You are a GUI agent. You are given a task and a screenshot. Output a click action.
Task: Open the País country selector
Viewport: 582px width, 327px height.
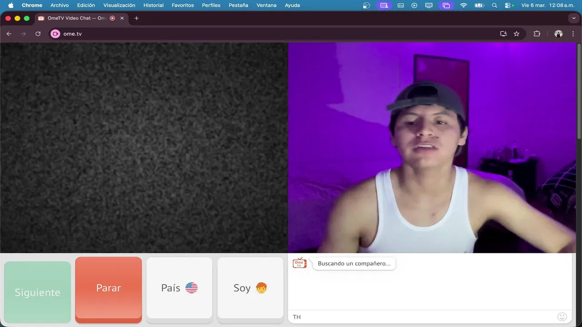click(x=179, y=288)
